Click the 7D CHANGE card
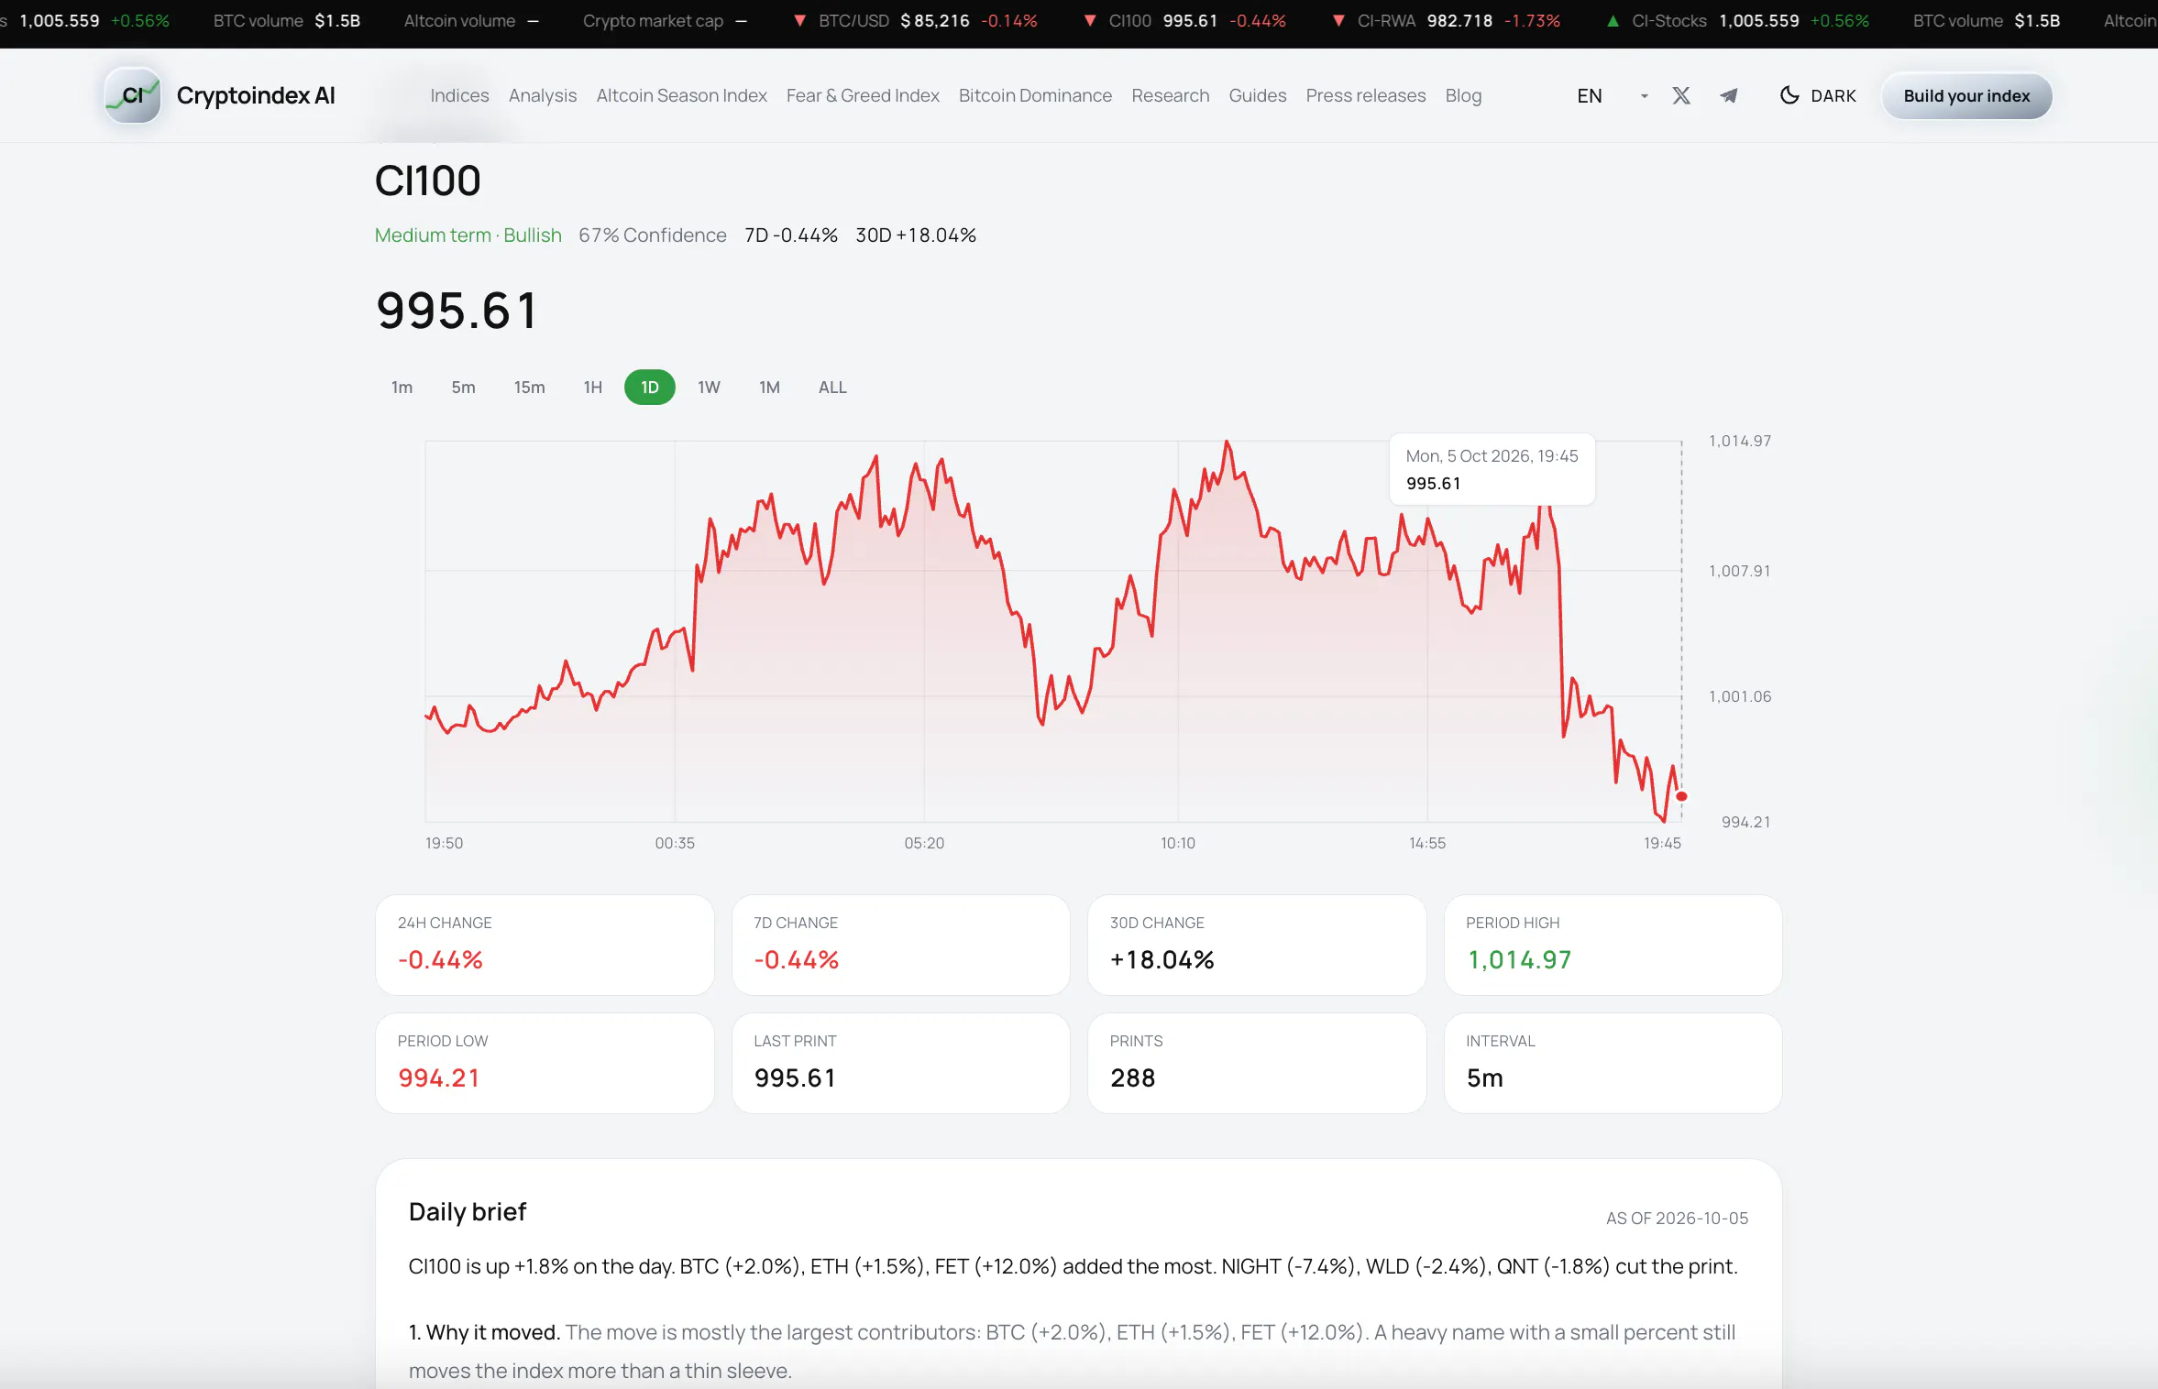The width and height of the screenshot is (2158, 1389). (x=900, y=945)
